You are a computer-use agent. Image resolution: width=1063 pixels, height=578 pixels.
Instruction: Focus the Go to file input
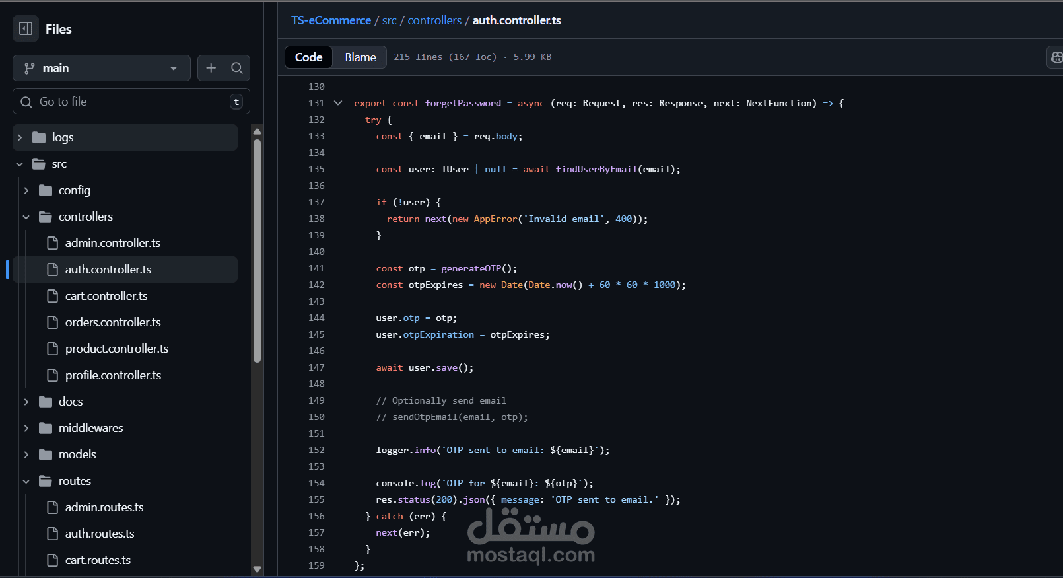point(131,101)
